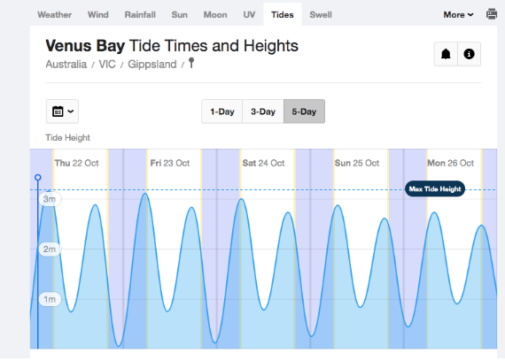The image size is (505, 361).
Task: Open the UV tab
Action: (249, 15)
